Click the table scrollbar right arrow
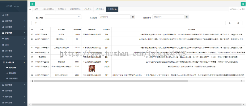The height and width of the screenshot is (106, 246). click(x=242, y=81)
